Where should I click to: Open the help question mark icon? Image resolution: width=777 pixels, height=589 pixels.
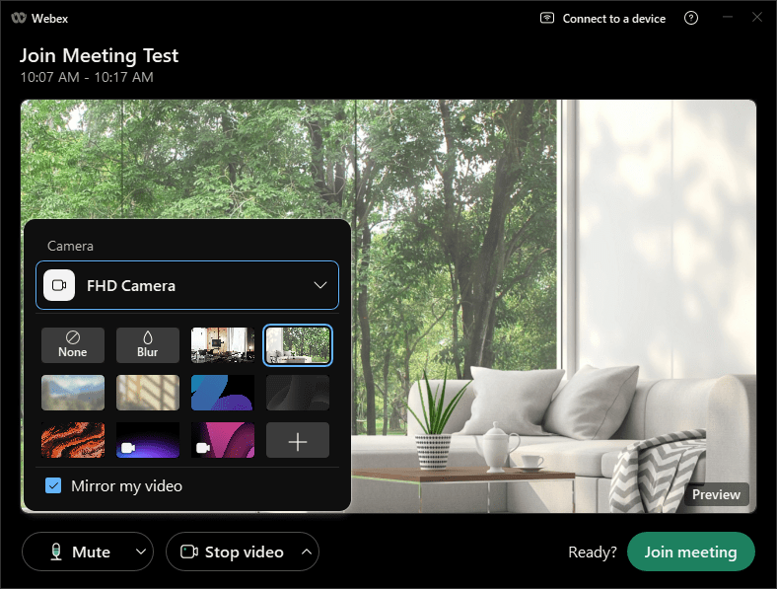click(x=691, y=19)
